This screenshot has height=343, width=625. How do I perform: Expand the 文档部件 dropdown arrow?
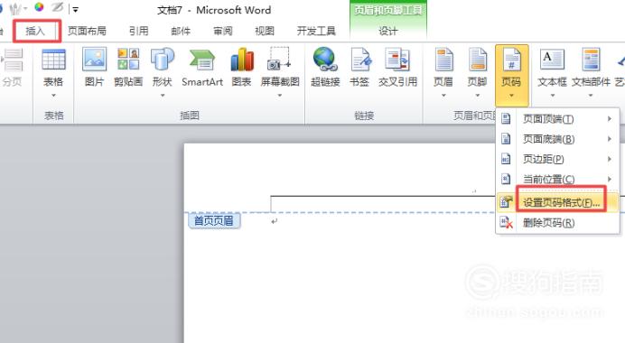tap(591, 96)
